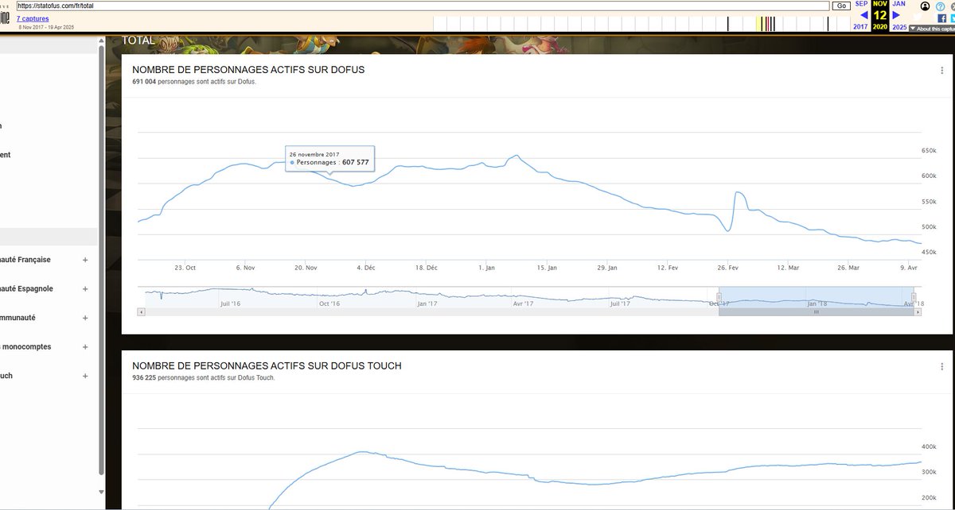
Task: Open the Dofus chart context menu
Action: click(941, 70)
